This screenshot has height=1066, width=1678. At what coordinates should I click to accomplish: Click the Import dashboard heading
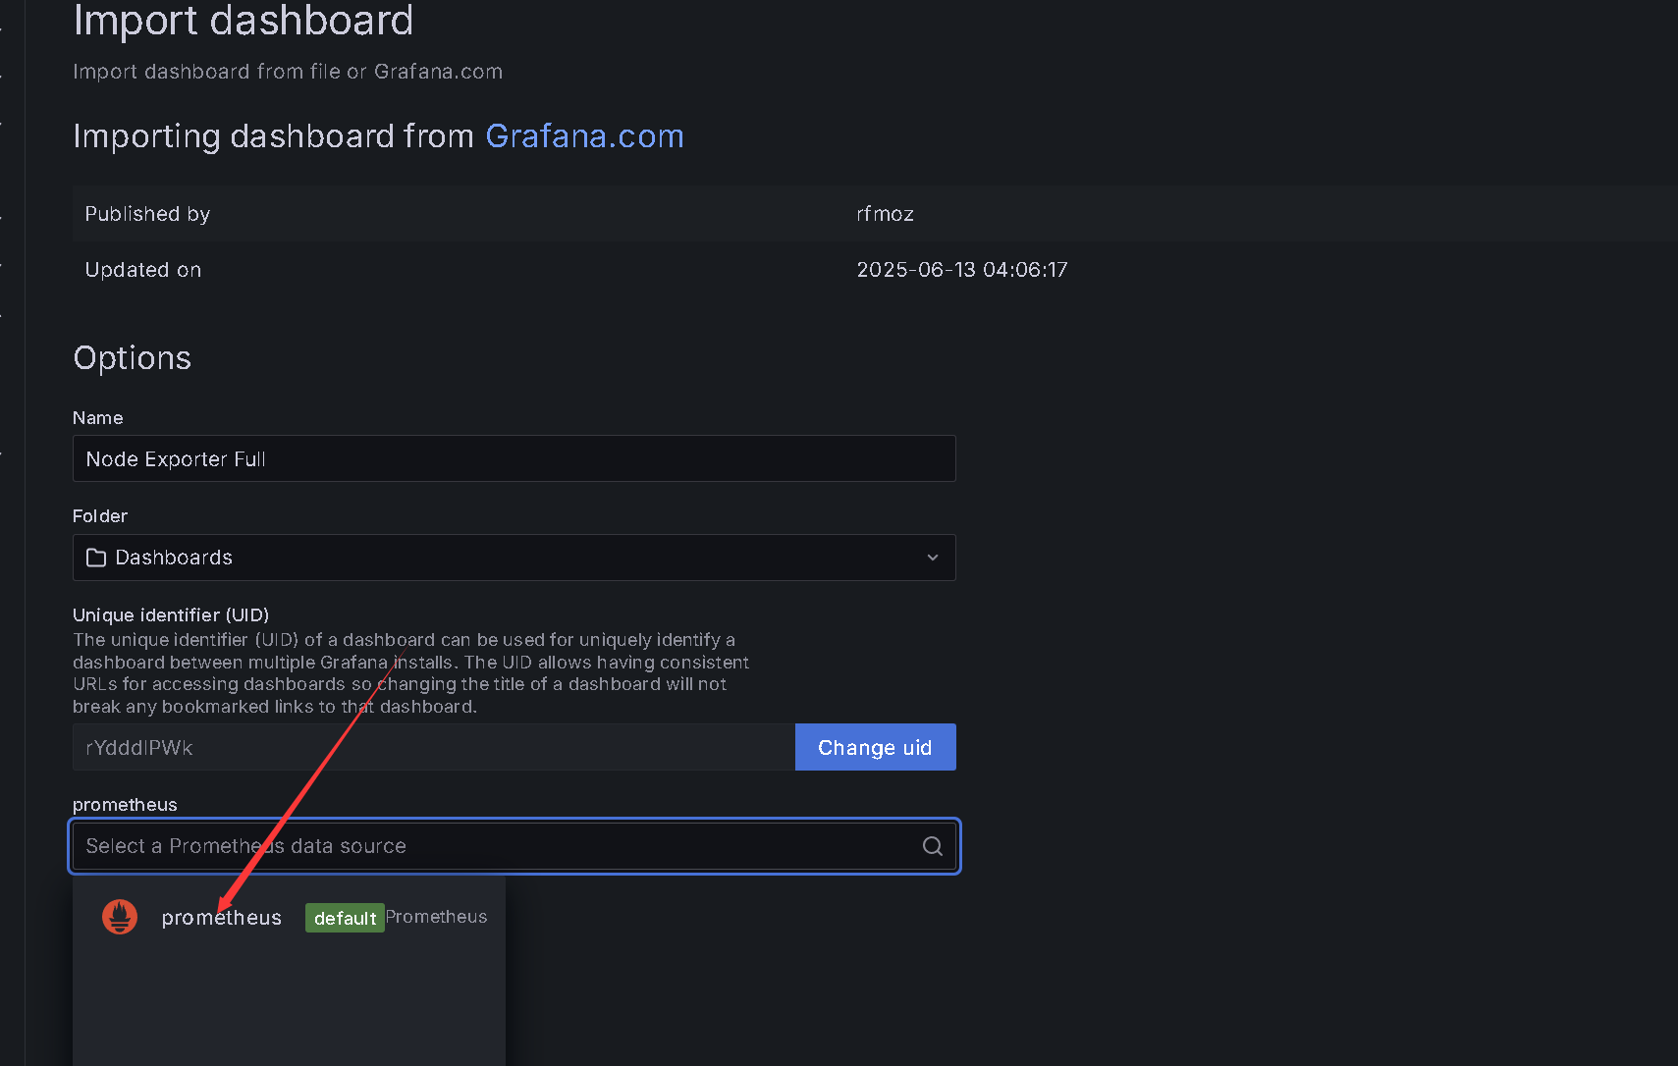click(x=243, y=21)
